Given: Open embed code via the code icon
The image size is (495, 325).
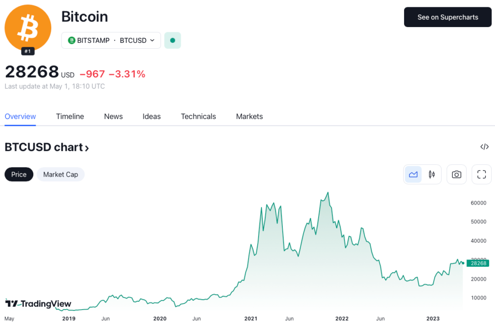Looking at the screenshot, I should 484,147.
